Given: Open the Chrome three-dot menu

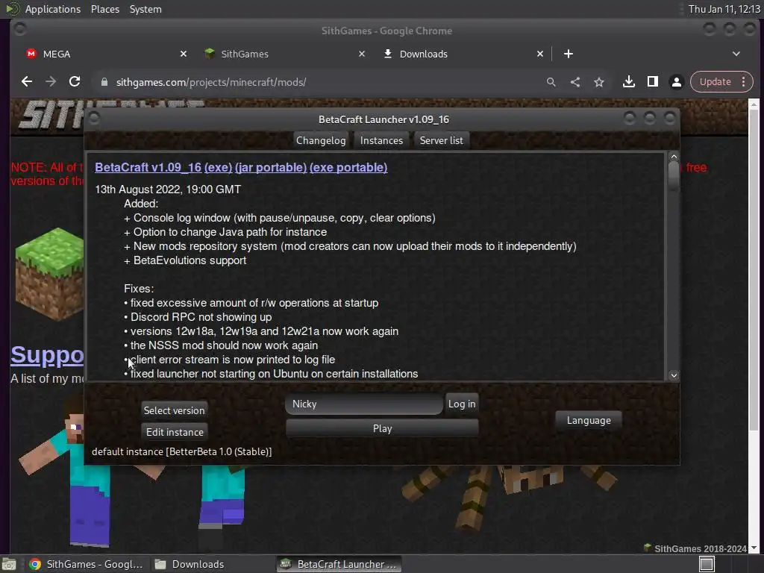Looking at the screenshot, I should click(x=744, y=82).
